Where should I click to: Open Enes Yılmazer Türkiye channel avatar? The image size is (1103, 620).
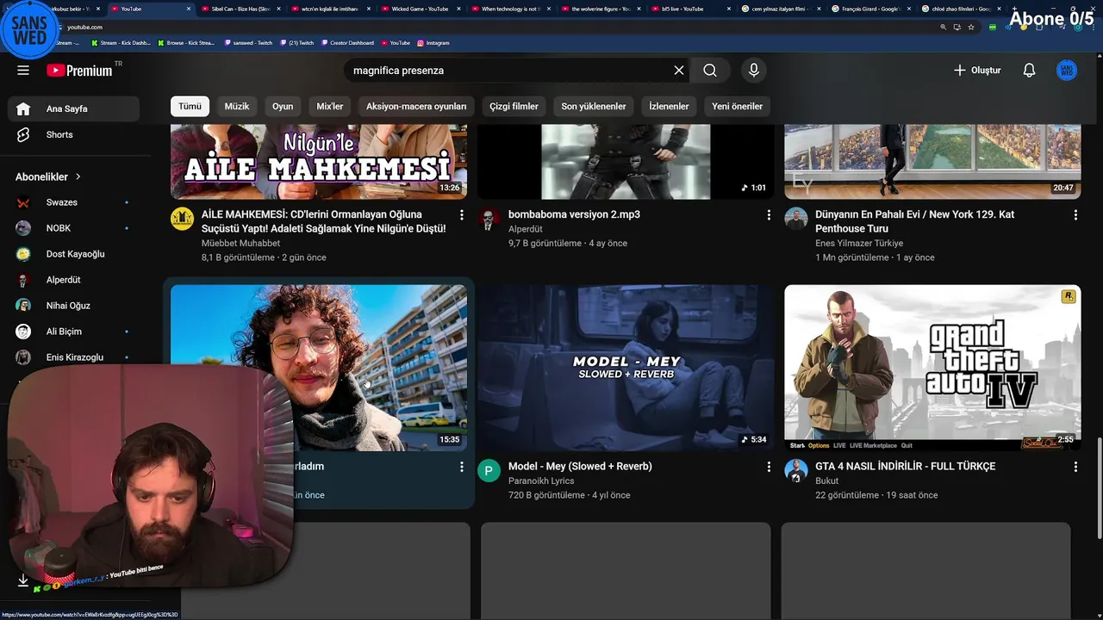pos(795,219)
